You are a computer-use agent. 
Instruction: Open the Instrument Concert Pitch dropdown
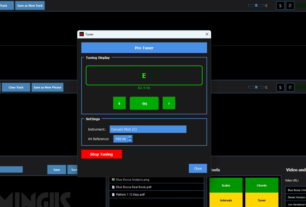tap(148, 129)
